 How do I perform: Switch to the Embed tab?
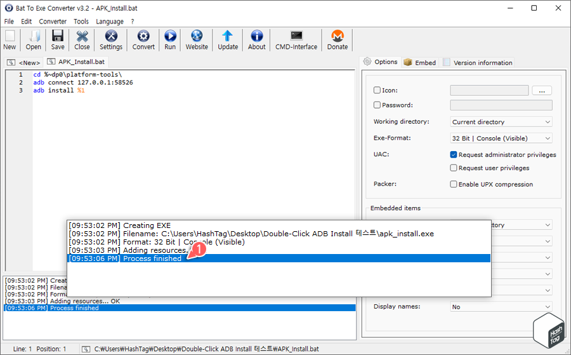[420, 63]
